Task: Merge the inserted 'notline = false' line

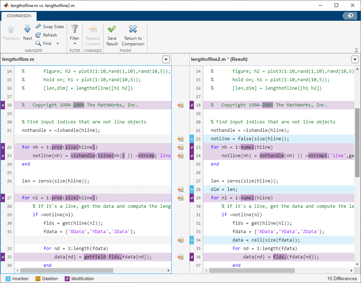Action: pos(180,139)
